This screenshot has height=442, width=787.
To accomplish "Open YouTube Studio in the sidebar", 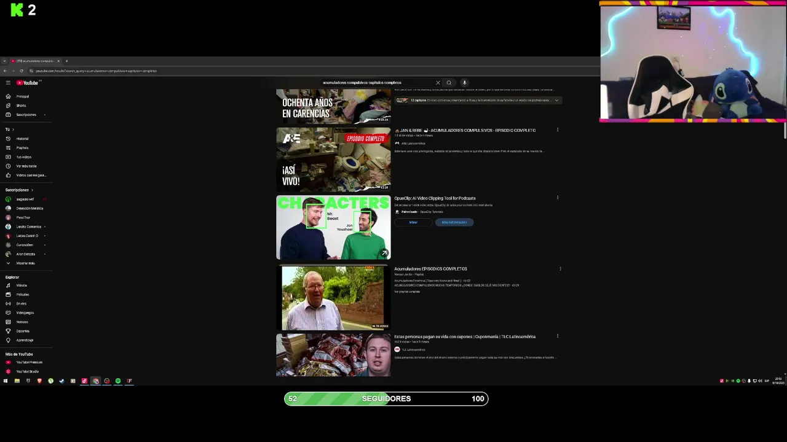I will 27,371.
